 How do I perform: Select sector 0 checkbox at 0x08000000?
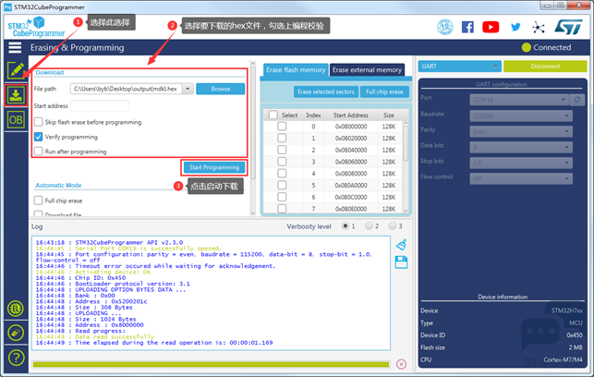282,127
